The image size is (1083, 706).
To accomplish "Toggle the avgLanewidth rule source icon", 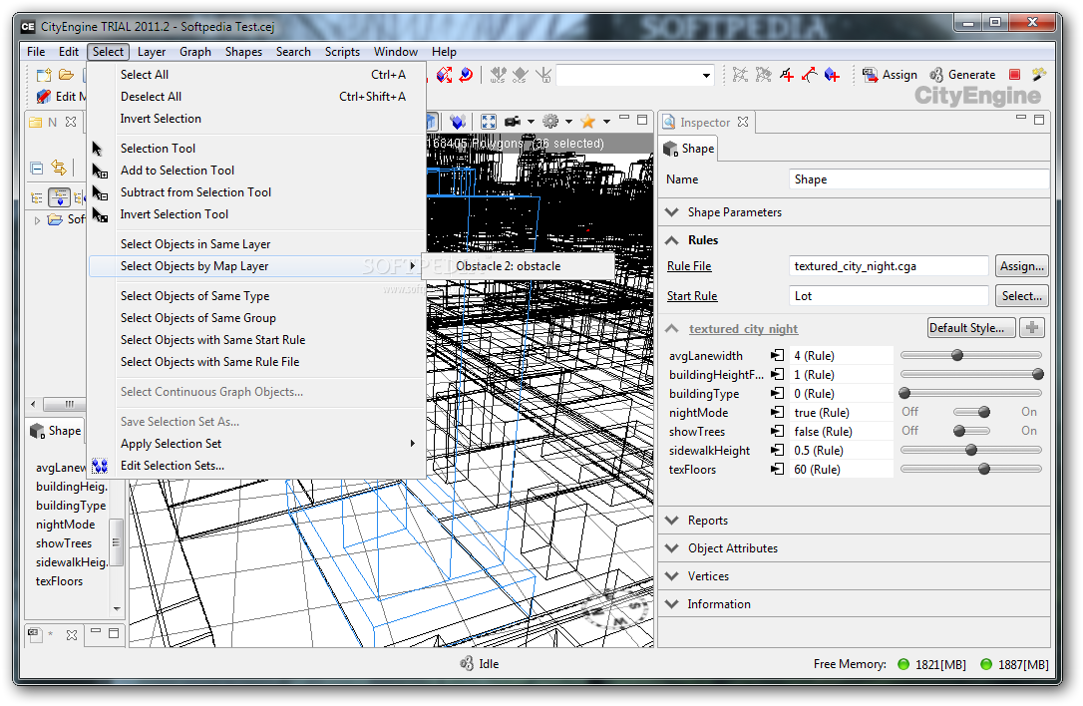I will coord(778,356).
